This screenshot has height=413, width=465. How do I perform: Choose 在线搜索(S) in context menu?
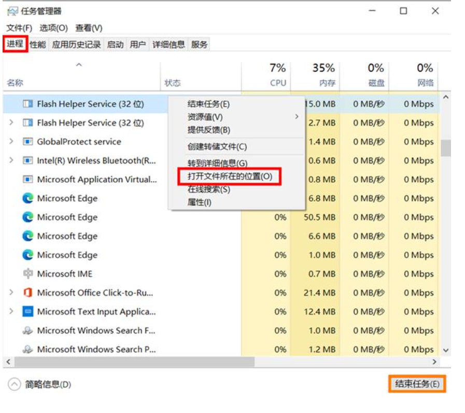pos(209,189)
